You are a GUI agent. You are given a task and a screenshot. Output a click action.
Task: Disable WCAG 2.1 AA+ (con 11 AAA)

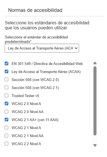pos(7,120)
